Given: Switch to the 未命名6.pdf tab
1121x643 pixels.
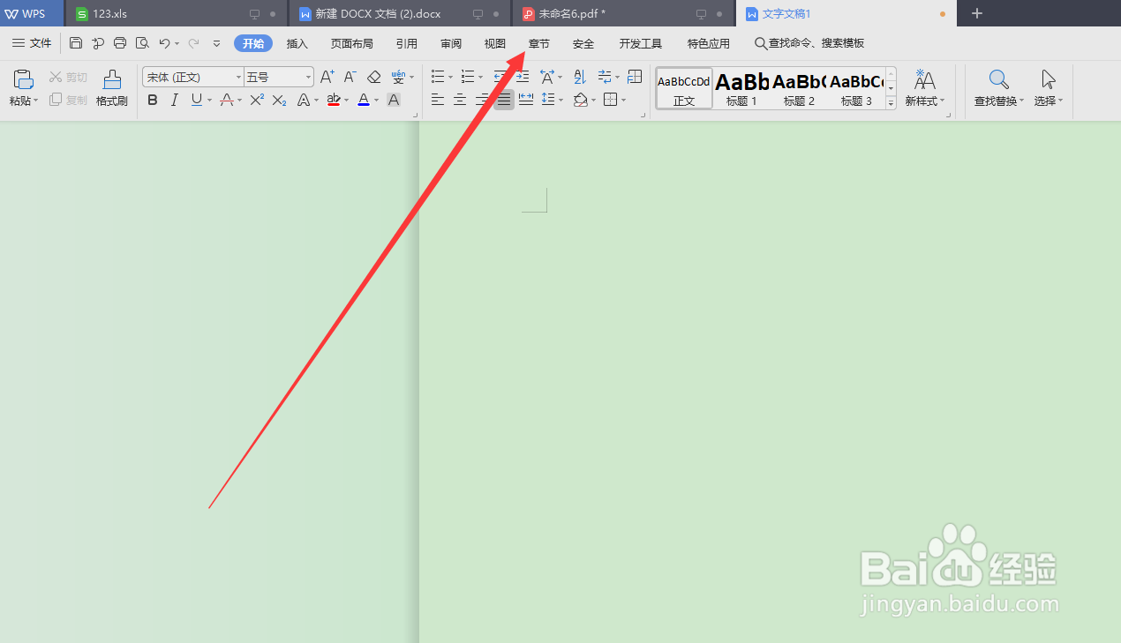Looking at the screenshot, I should point(623,13).
